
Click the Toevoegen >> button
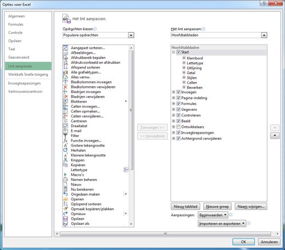152,127
